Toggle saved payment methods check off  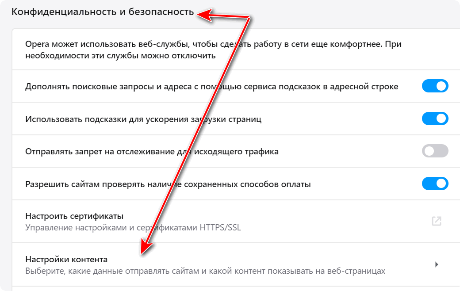click(x=435, y=184)
